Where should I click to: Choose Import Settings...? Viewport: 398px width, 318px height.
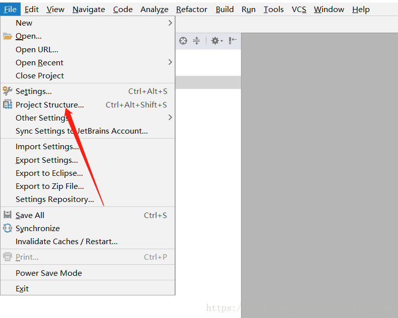tap(88, 147)
